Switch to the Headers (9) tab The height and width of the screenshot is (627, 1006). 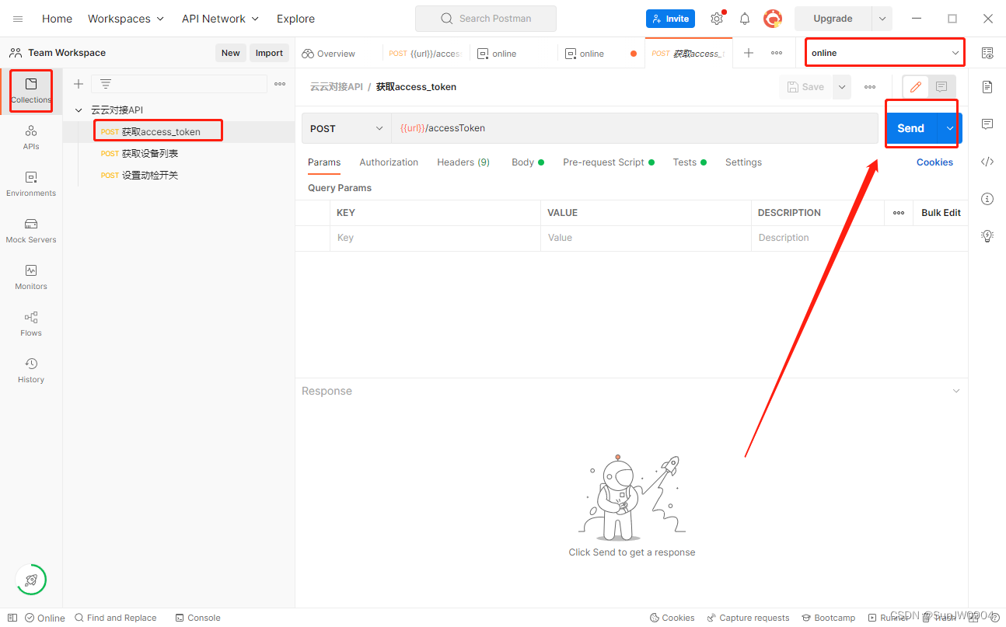[x=463, y=162]
